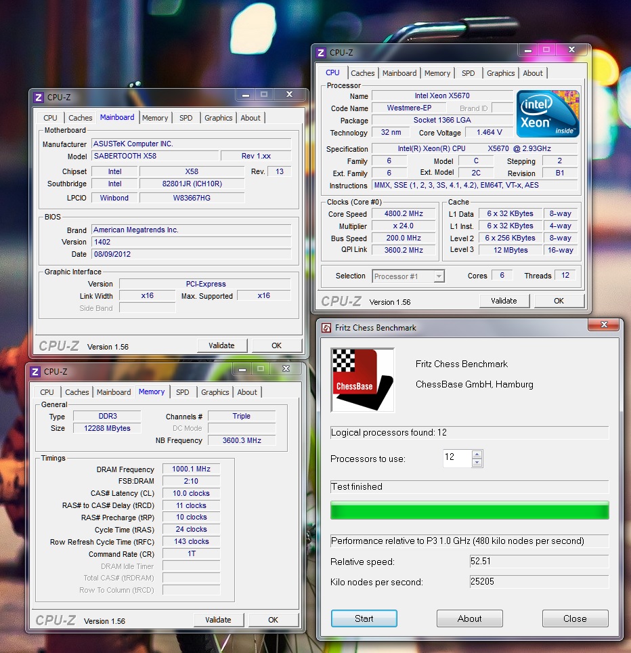Click the Core Voltage value 1.464 V

tap(489, 133)
